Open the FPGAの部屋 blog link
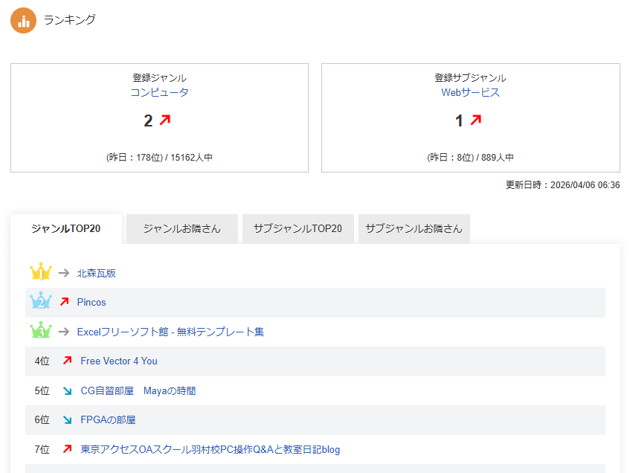This screenshot has height=473, width=630. pos(108,420)
